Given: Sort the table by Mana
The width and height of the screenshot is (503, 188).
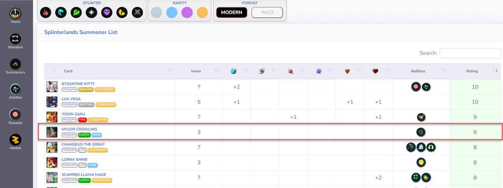Looking at the screenshot, I should (198, 71).
